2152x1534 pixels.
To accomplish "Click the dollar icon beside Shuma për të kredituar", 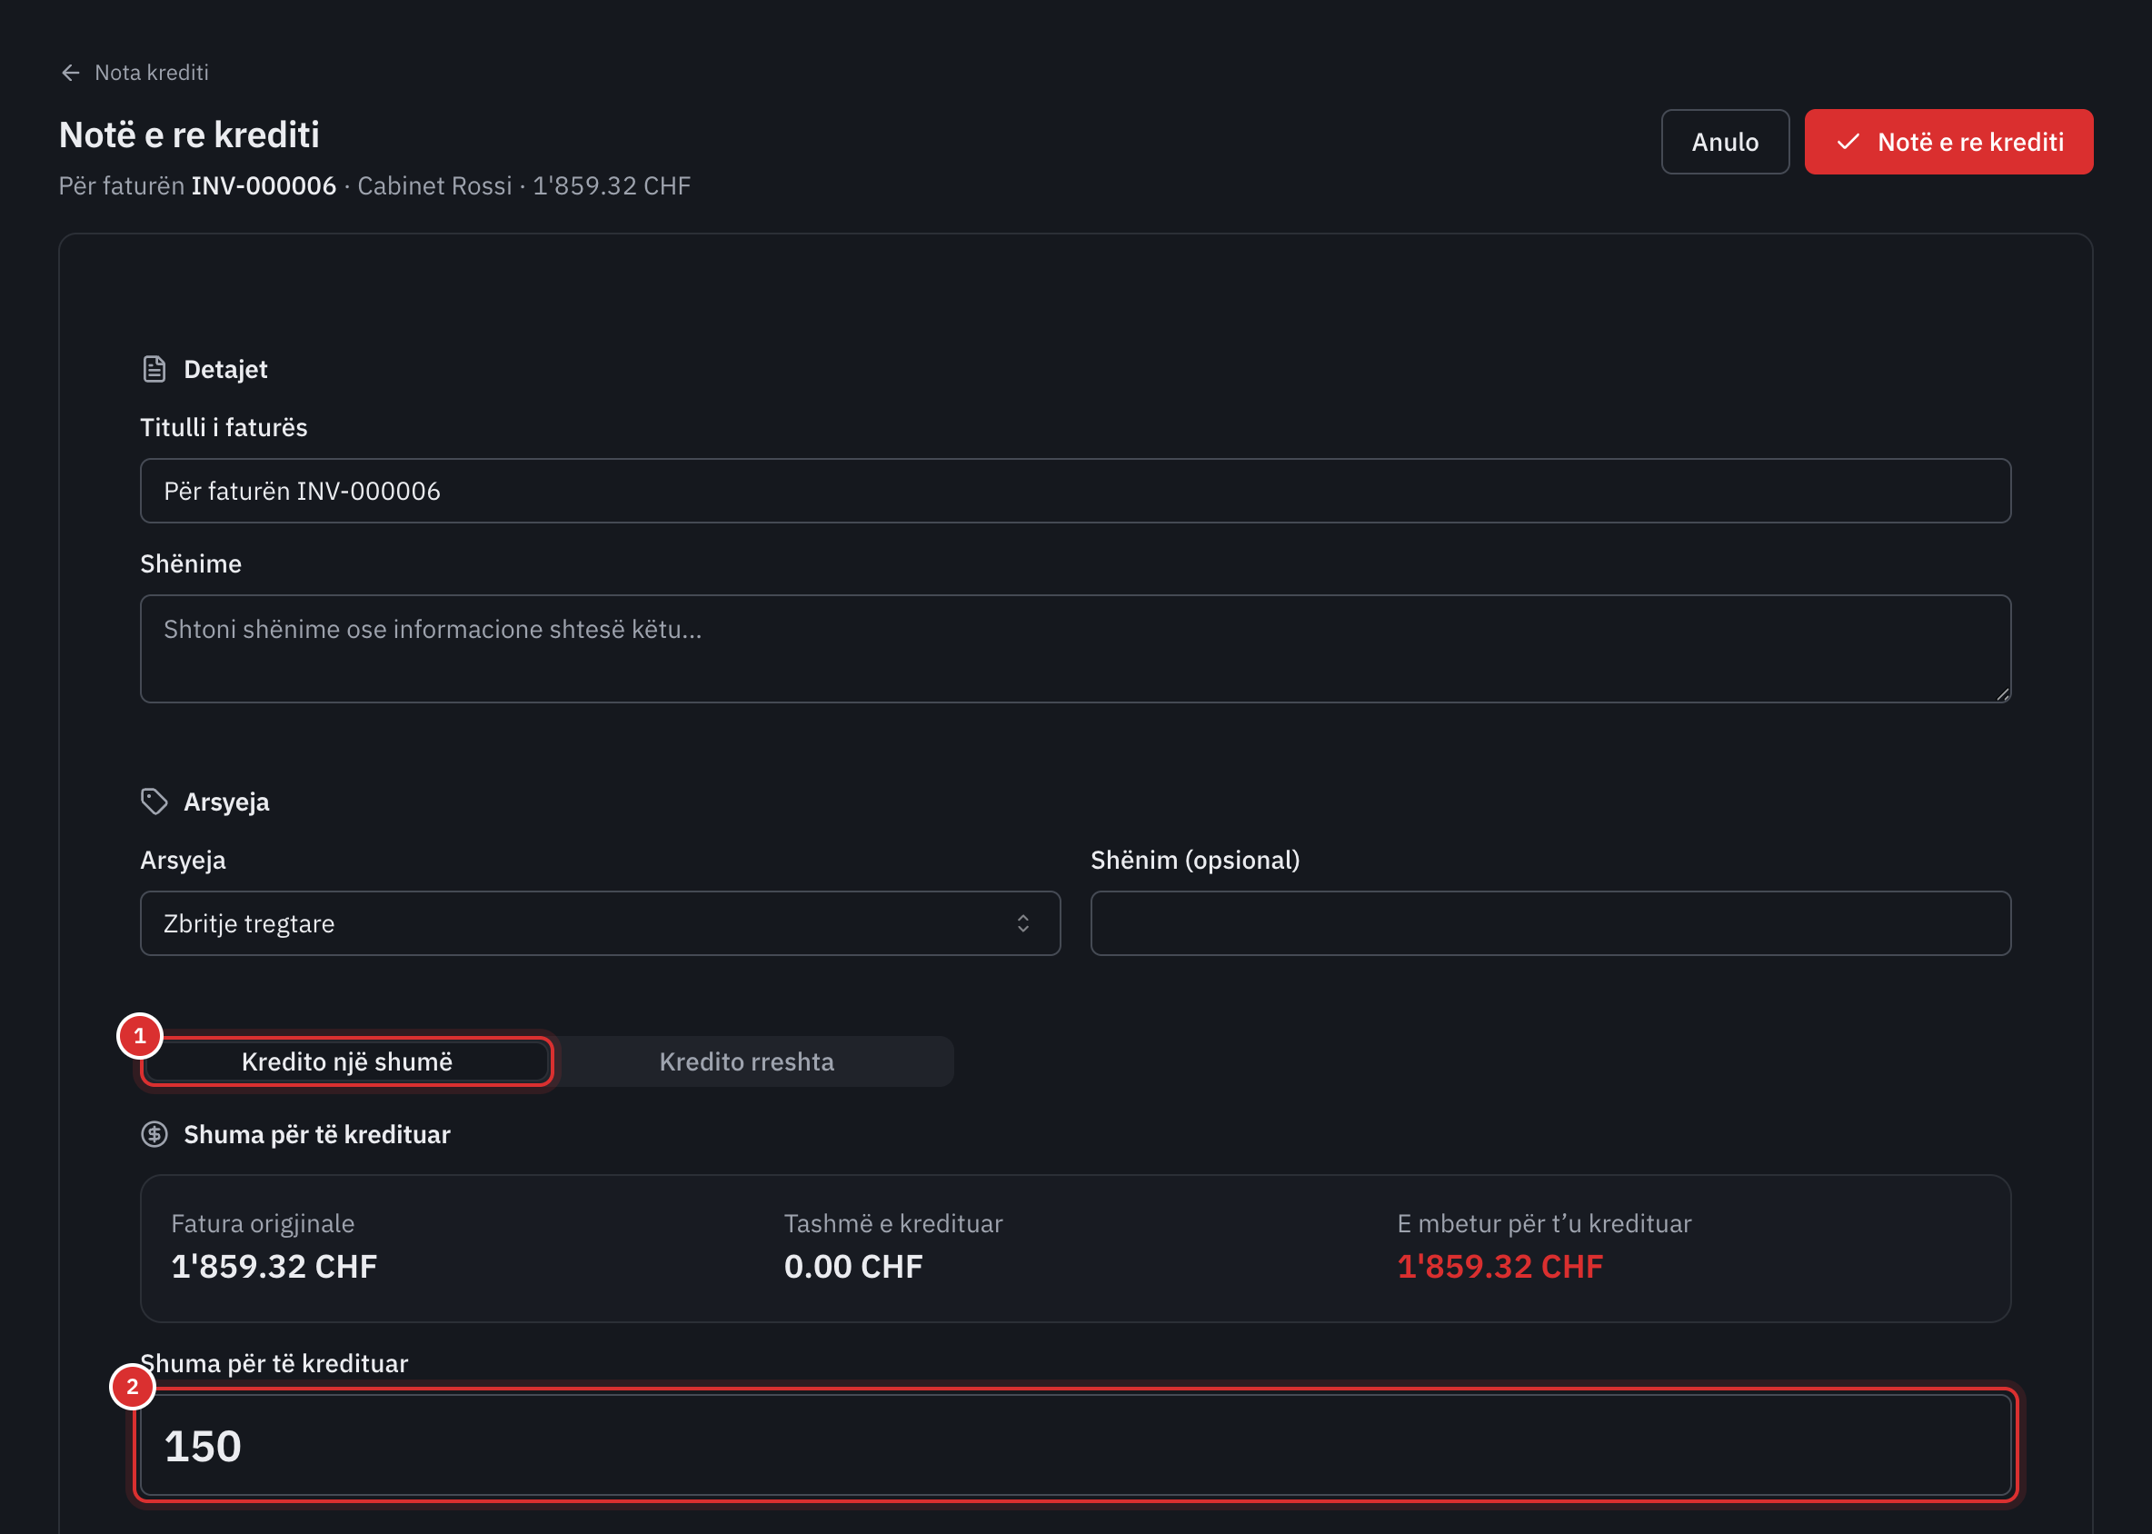I will tap(154, 1134).
